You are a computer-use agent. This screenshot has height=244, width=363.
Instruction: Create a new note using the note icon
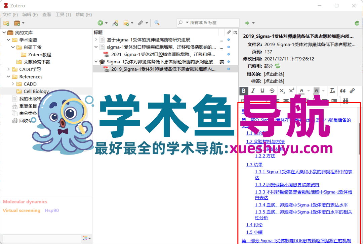[126, 23]
